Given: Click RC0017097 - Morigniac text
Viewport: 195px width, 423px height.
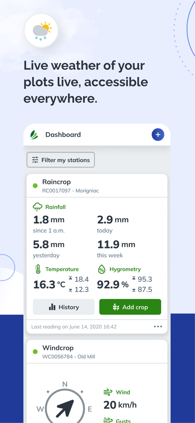Looking at the screenshot, I should [70, 191].
